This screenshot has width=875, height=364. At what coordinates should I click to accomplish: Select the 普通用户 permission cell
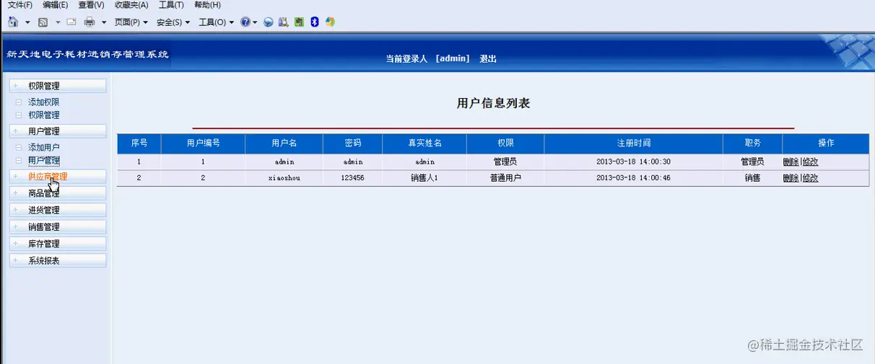(x=505, y=178)
